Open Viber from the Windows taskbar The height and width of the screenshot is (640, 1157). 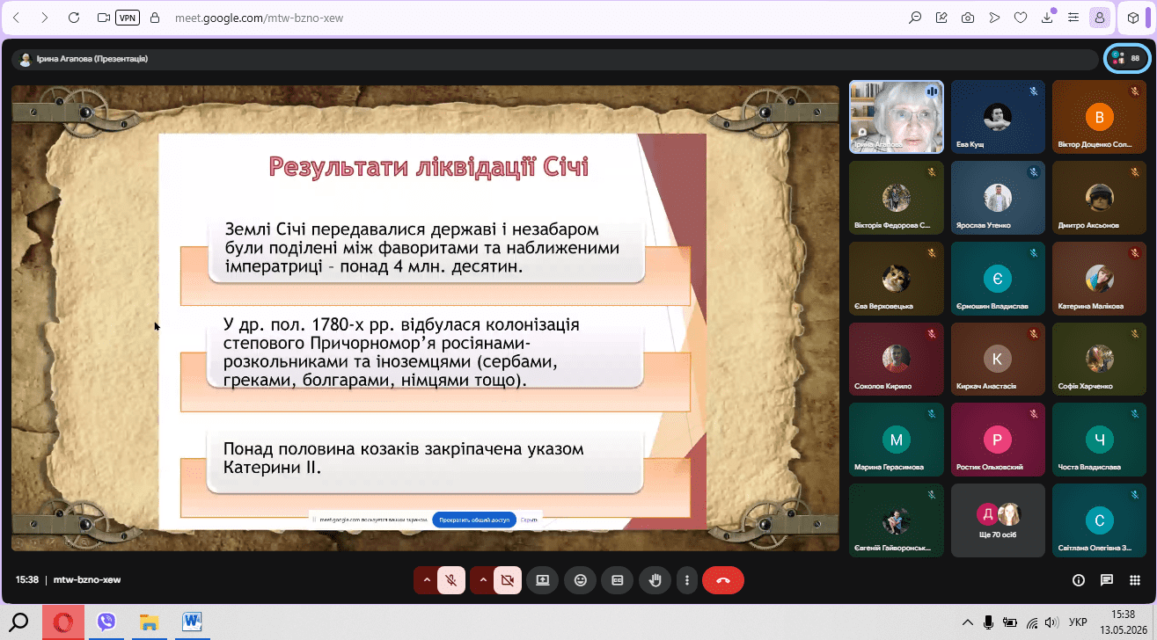click(x=106, y=622)
